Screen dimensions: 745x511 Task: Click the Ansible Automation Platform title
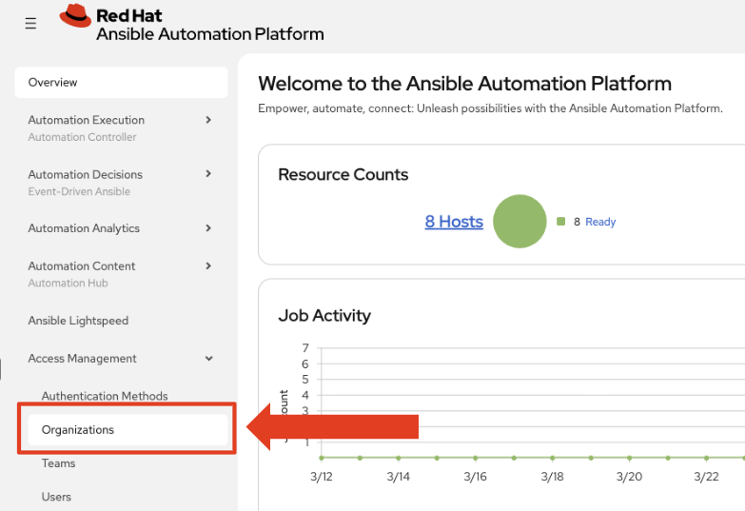(210, 34)
